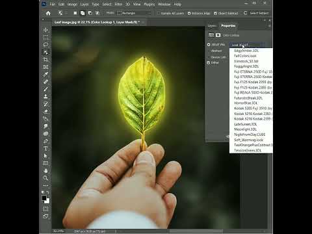Open the Properties panel options menu
The width and height of the screenshot is (312, 234).
[269, 25]
